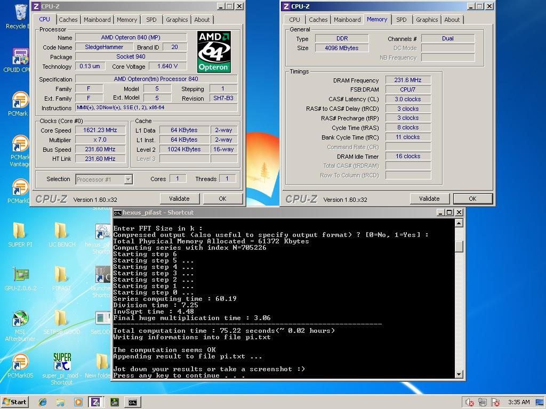The height and width of the screenshot is (409, 546).
Task: Select Graphics tab in right CPU-Z window
Action: (x=427, y=20)
